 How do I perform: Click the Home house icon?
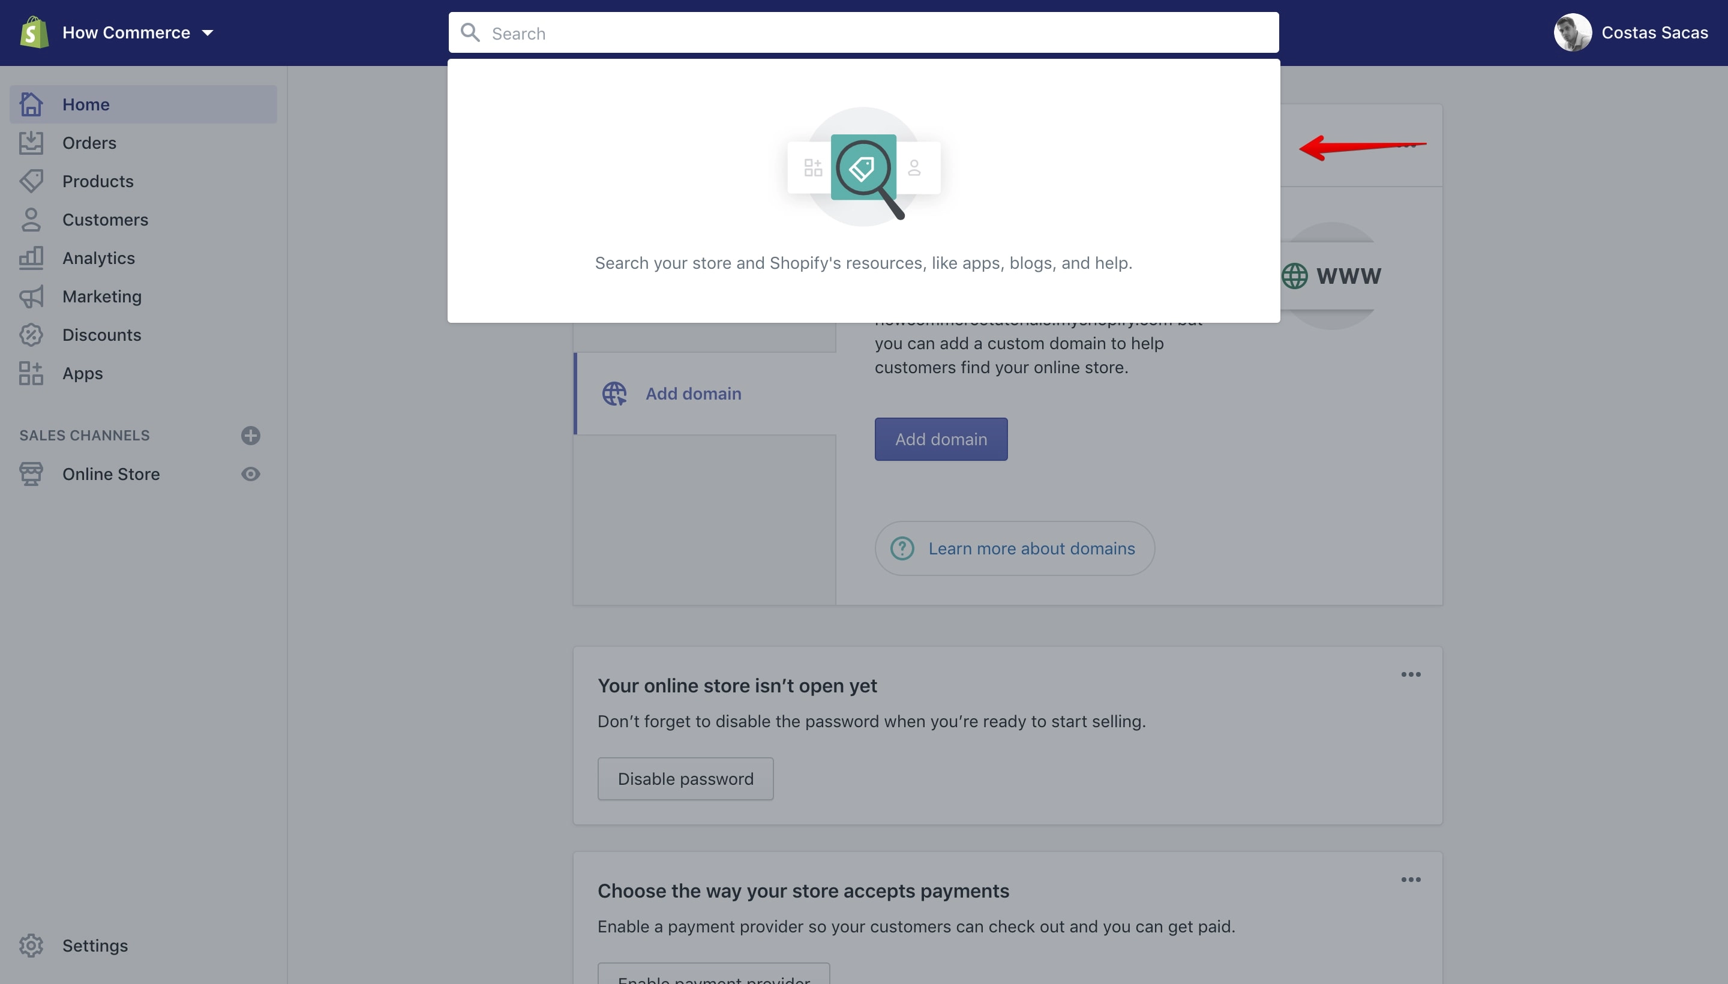[31, 104]
